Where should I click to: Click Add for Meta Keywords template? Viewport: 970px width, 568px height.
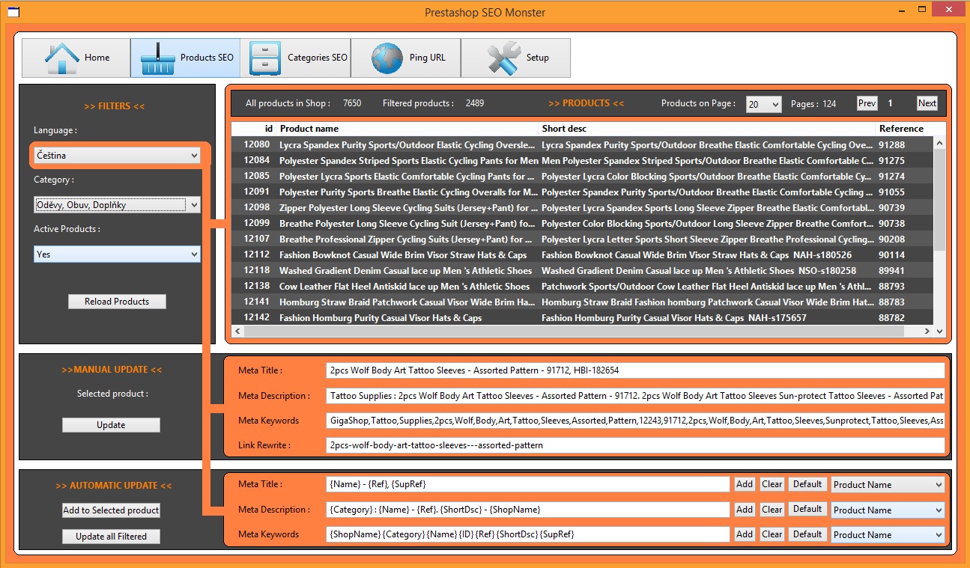[x=745, y=534]
